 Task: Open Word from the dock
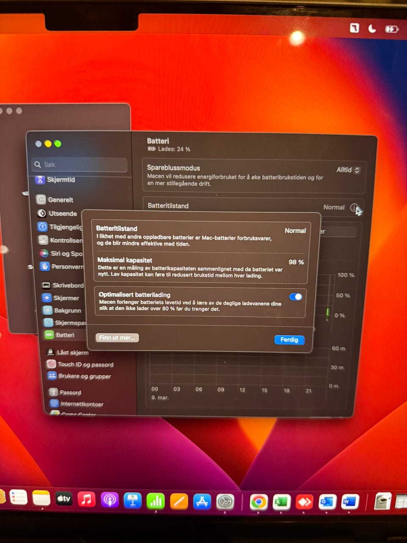tap(350, 502)
